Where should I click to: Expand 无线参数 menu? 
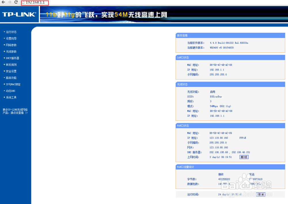coord(11,52)
